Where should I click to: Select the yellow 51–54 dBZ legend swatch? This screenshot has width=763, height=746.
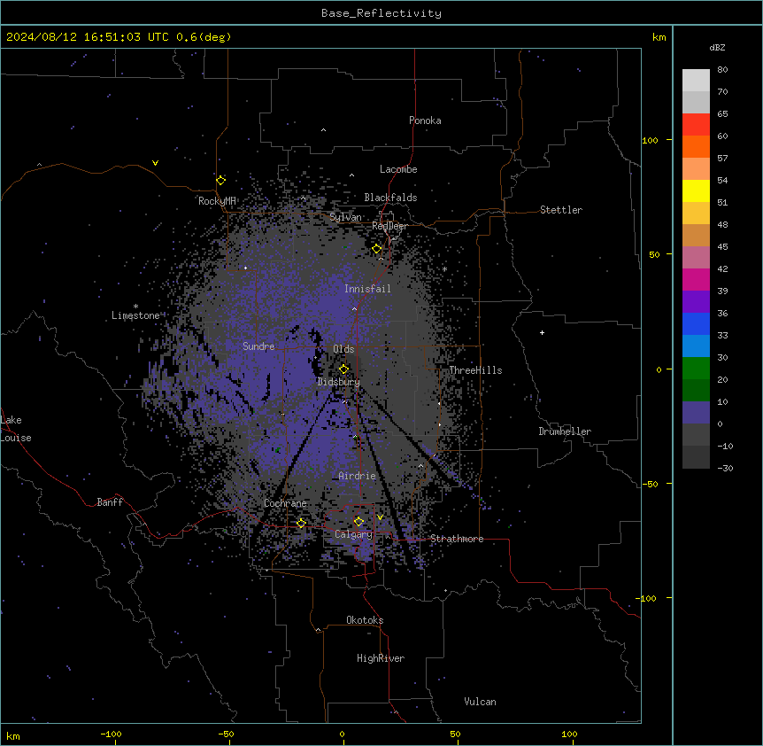[x=696, y=191]
